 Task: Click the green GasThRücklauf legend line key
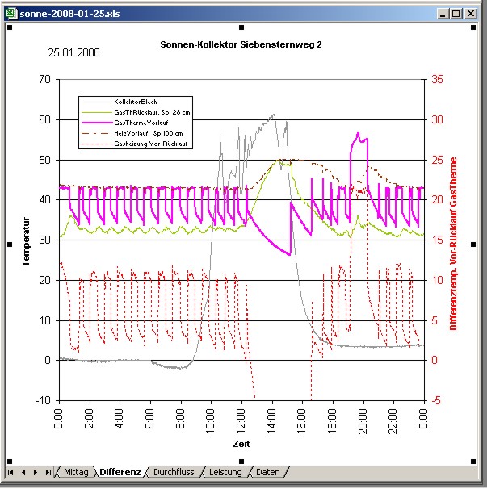[96, 112]
